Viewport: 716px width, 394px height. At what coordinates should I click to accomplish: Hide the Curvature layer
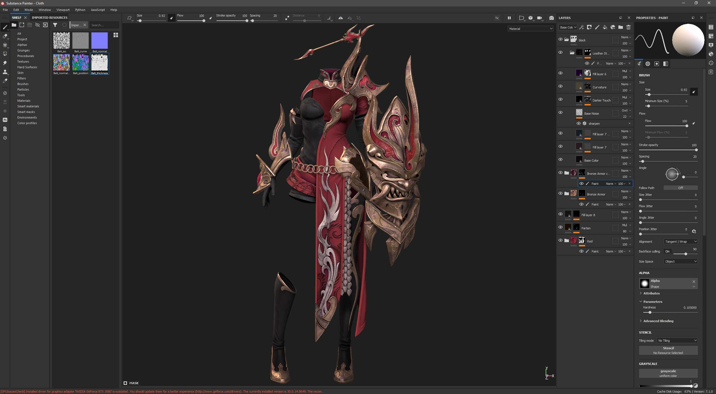(560, 86)
